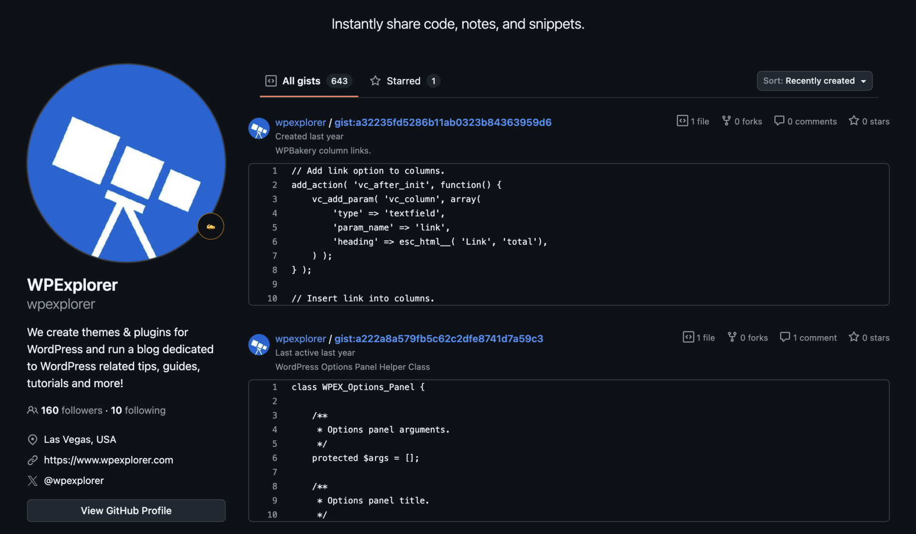Open the 160 followers link
The width and height of the screenshot is (916, 534).
71,411
